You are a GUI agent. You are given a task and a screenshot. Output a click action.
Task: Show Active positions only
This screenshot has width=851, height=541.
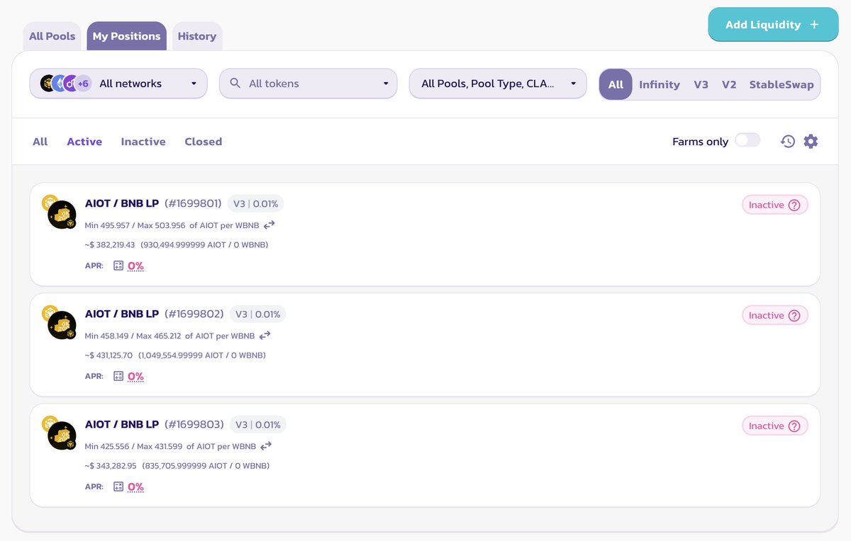84,142
